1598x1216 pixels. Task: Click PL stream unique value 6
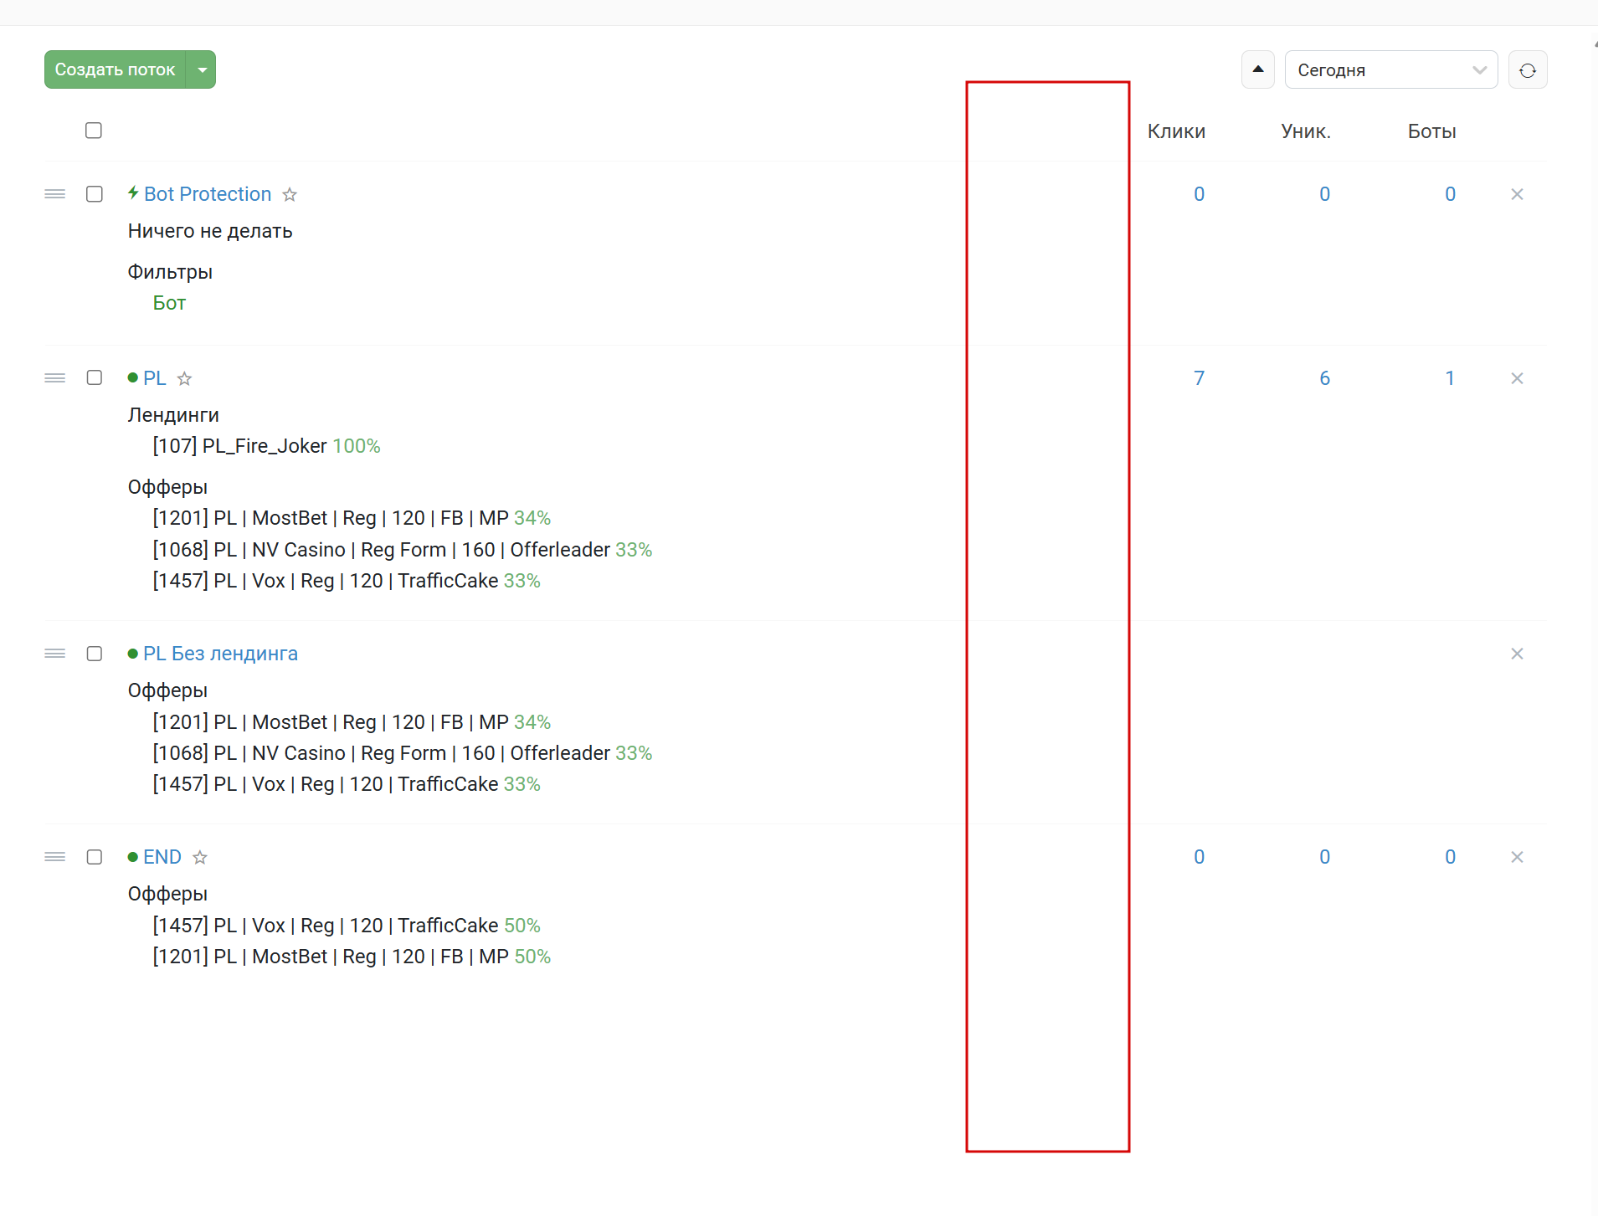click(x=1324, y=378)
